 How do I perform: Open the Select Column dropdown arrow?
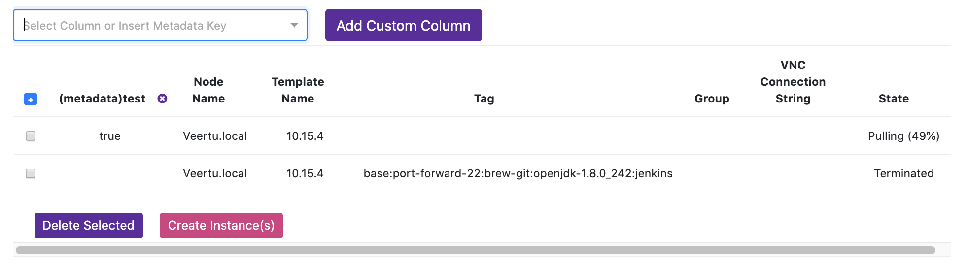[294, 25]
